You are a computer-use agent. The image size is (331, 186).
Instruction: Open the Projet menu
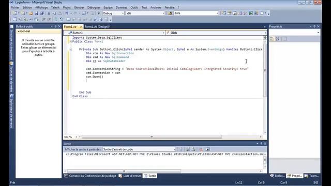point(67,7)
